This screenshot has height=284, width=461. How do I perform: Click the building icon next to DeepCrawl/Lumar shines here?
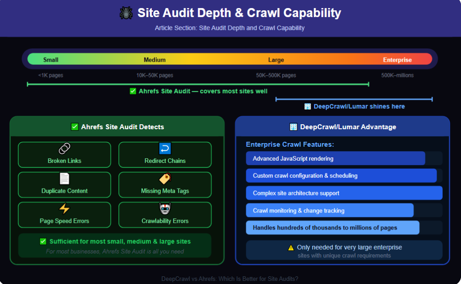pyautogui.click(x=307, y=106)
